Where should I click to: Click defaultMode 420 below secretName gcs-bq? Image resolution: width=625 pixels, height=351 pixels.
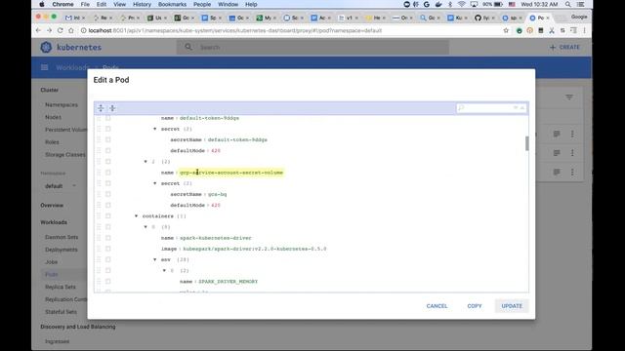coord(216,206)
